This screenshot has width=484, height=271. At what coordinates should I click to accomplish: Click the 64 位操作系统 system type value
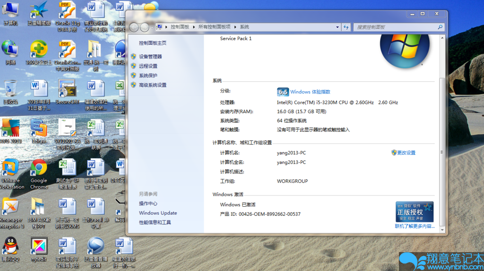coord(292,120)
